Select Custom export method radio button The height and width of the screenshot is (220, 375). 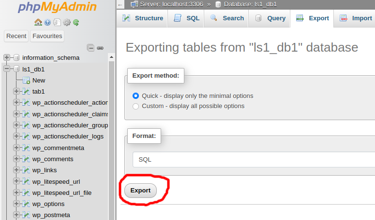coord(136,106)
